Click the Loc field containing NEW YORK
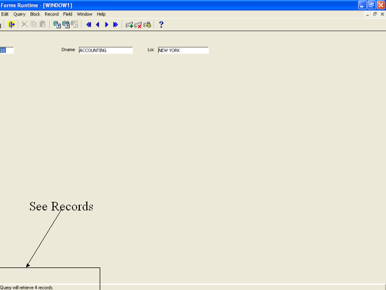Image resolution: width=386 pixels, height=290 pixels. click(x=183, y=50)
